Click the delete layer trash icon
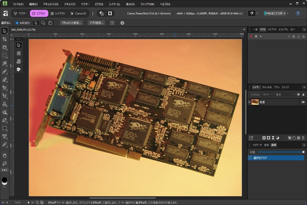 pos(303,138)
